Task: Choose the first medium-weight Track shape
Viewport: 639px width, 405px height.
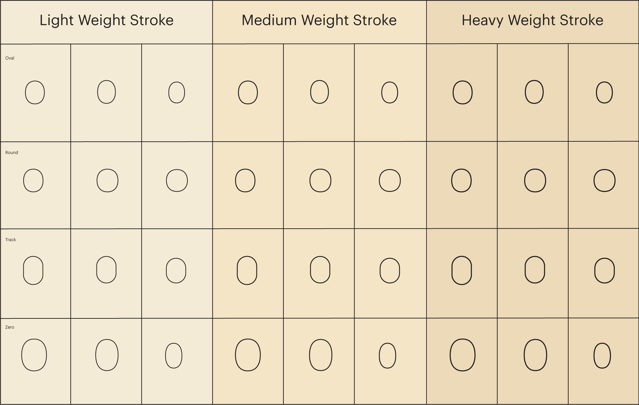Action: (x=247, y=271)
